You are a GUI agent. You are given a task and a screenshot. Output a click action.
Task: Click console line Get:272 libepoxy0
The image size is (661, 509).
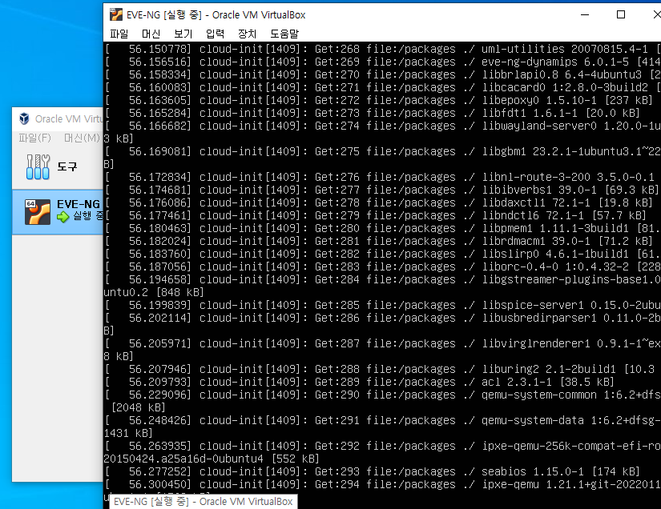(x=378, y=100)
